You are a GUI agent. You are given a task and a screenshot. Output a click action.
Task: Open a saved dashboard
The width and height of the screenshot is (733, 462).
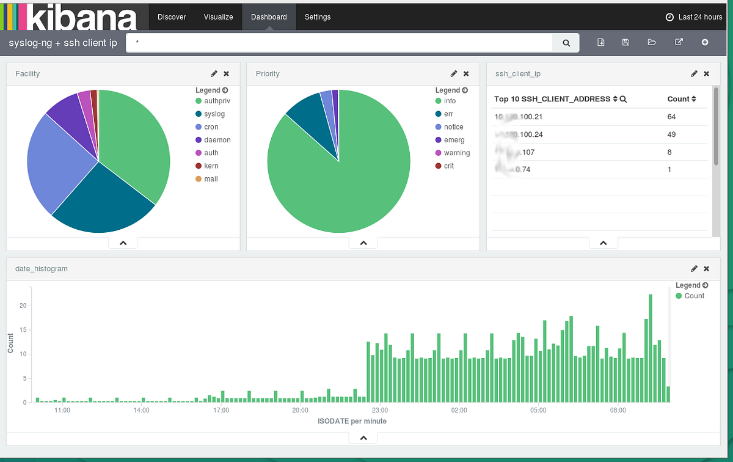pos(652,42)
